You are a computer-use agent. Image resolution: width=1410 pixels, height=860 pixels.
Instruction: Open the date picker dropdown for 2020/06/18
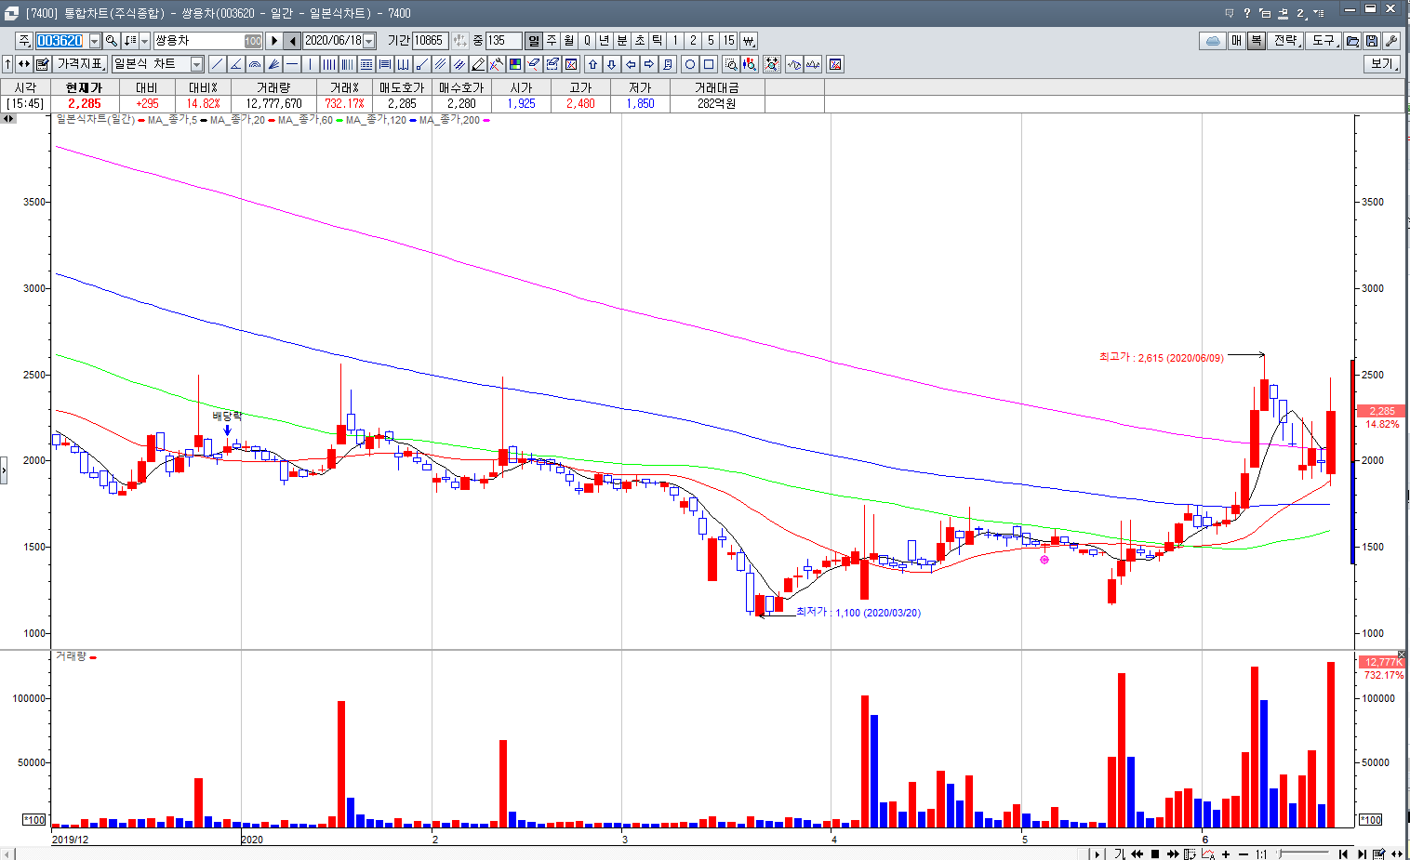369,41
